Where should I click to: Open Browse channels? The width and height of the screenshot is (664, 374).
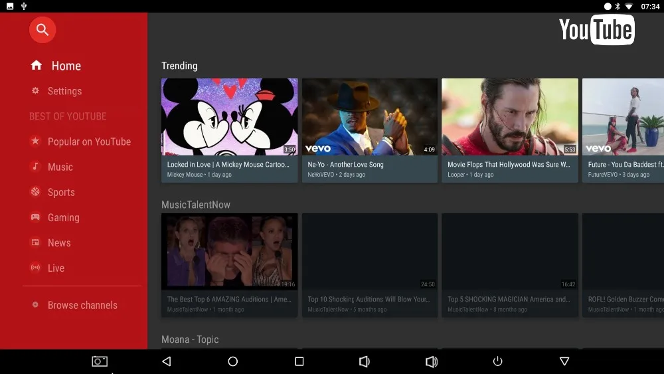pos(81,305)
